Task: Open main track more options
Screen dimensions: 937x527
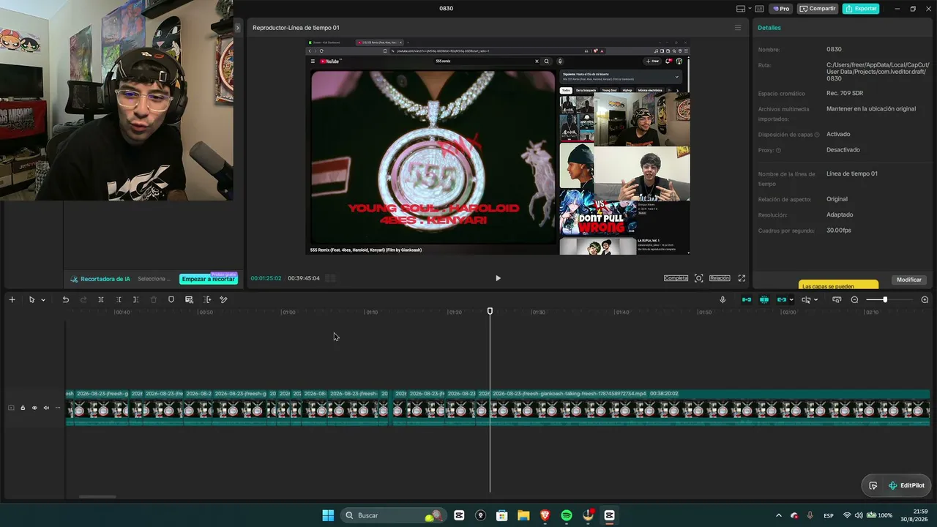Action: click(x=58, y=408)
